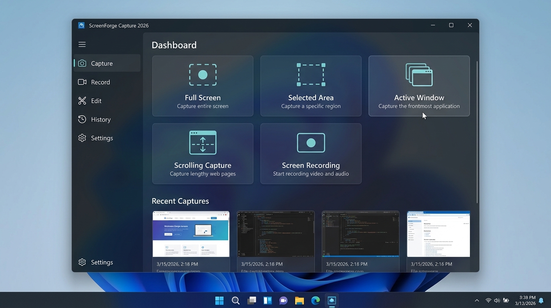The image size is (551, 308).
Task: Click the Full Screen capture icon
Action: point(203,75)
